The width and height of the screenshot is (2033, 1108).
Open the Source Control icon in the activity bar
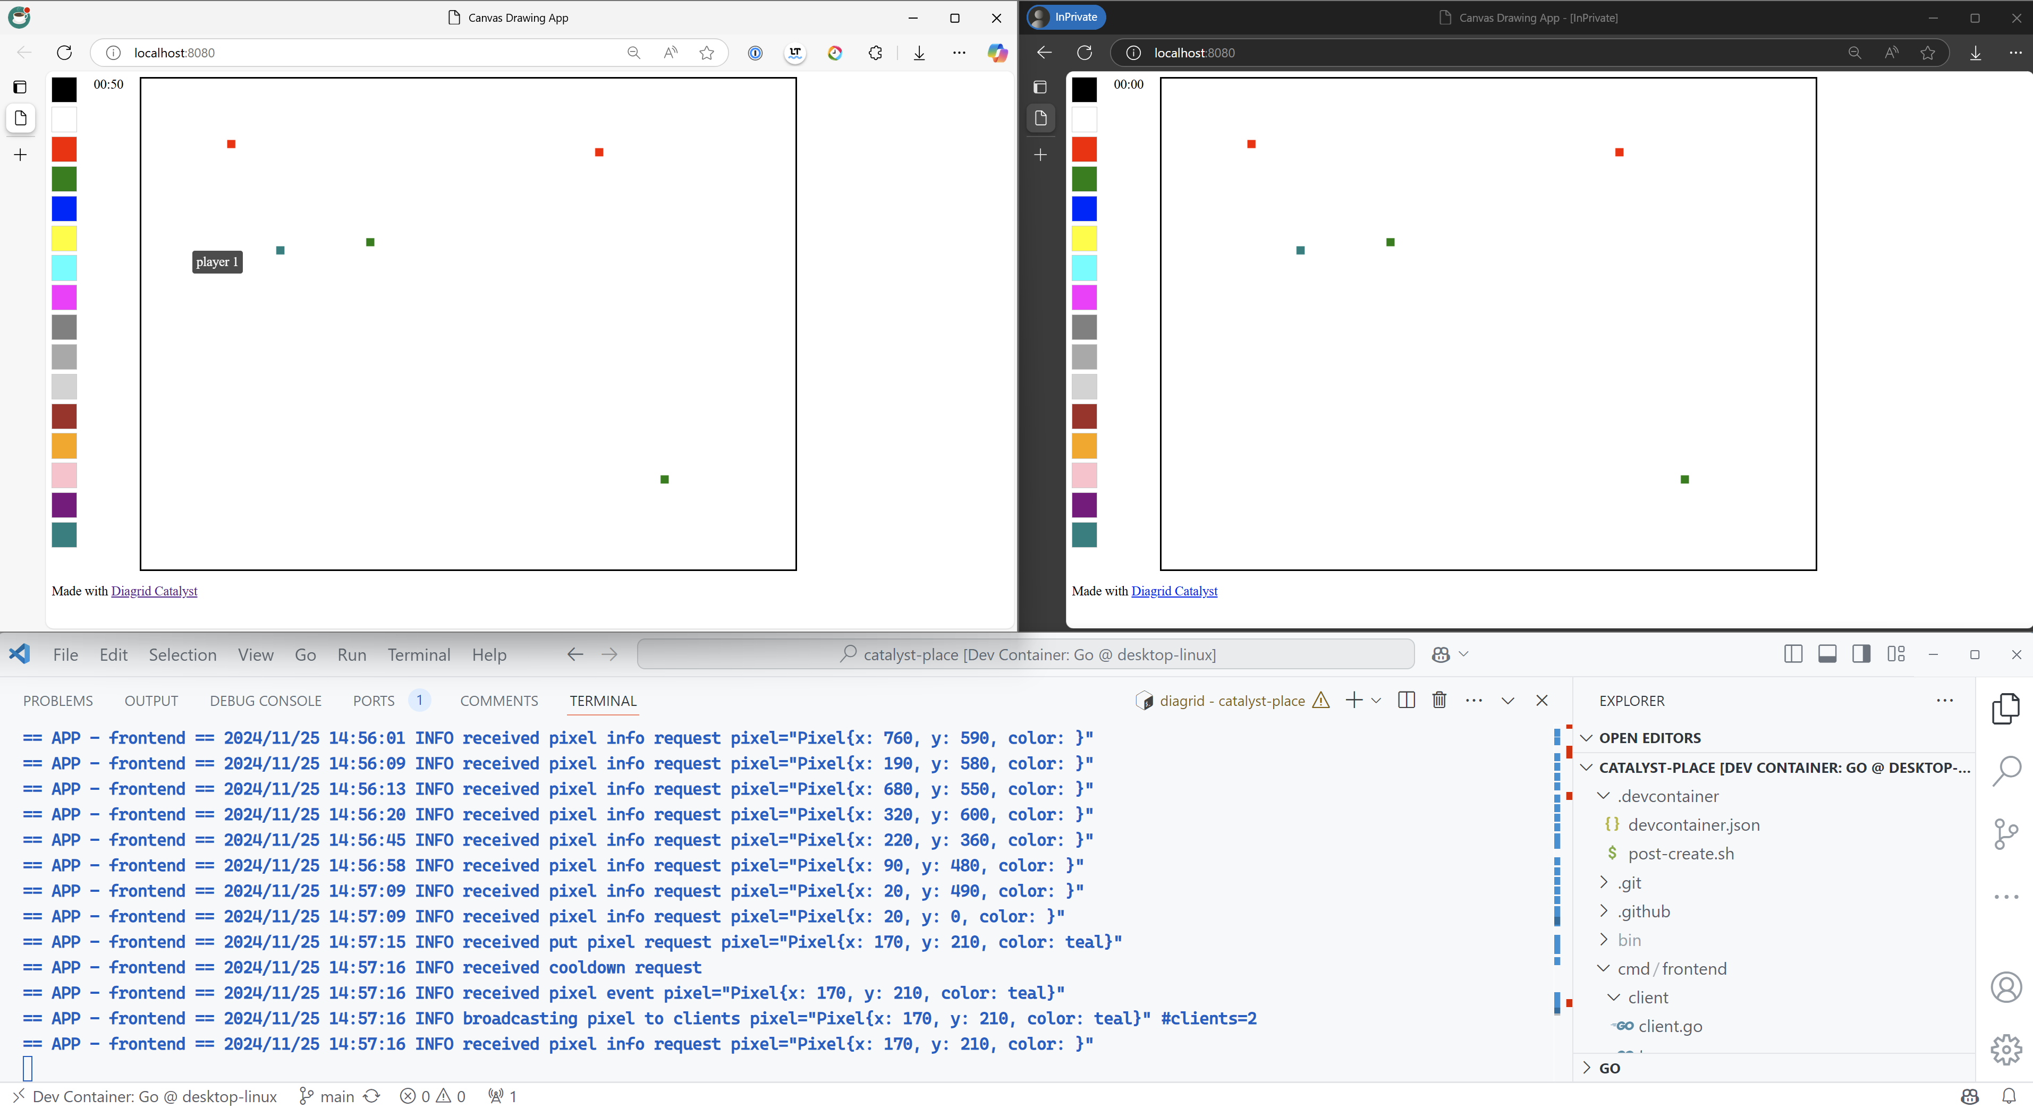click(x=2005, y=834)
